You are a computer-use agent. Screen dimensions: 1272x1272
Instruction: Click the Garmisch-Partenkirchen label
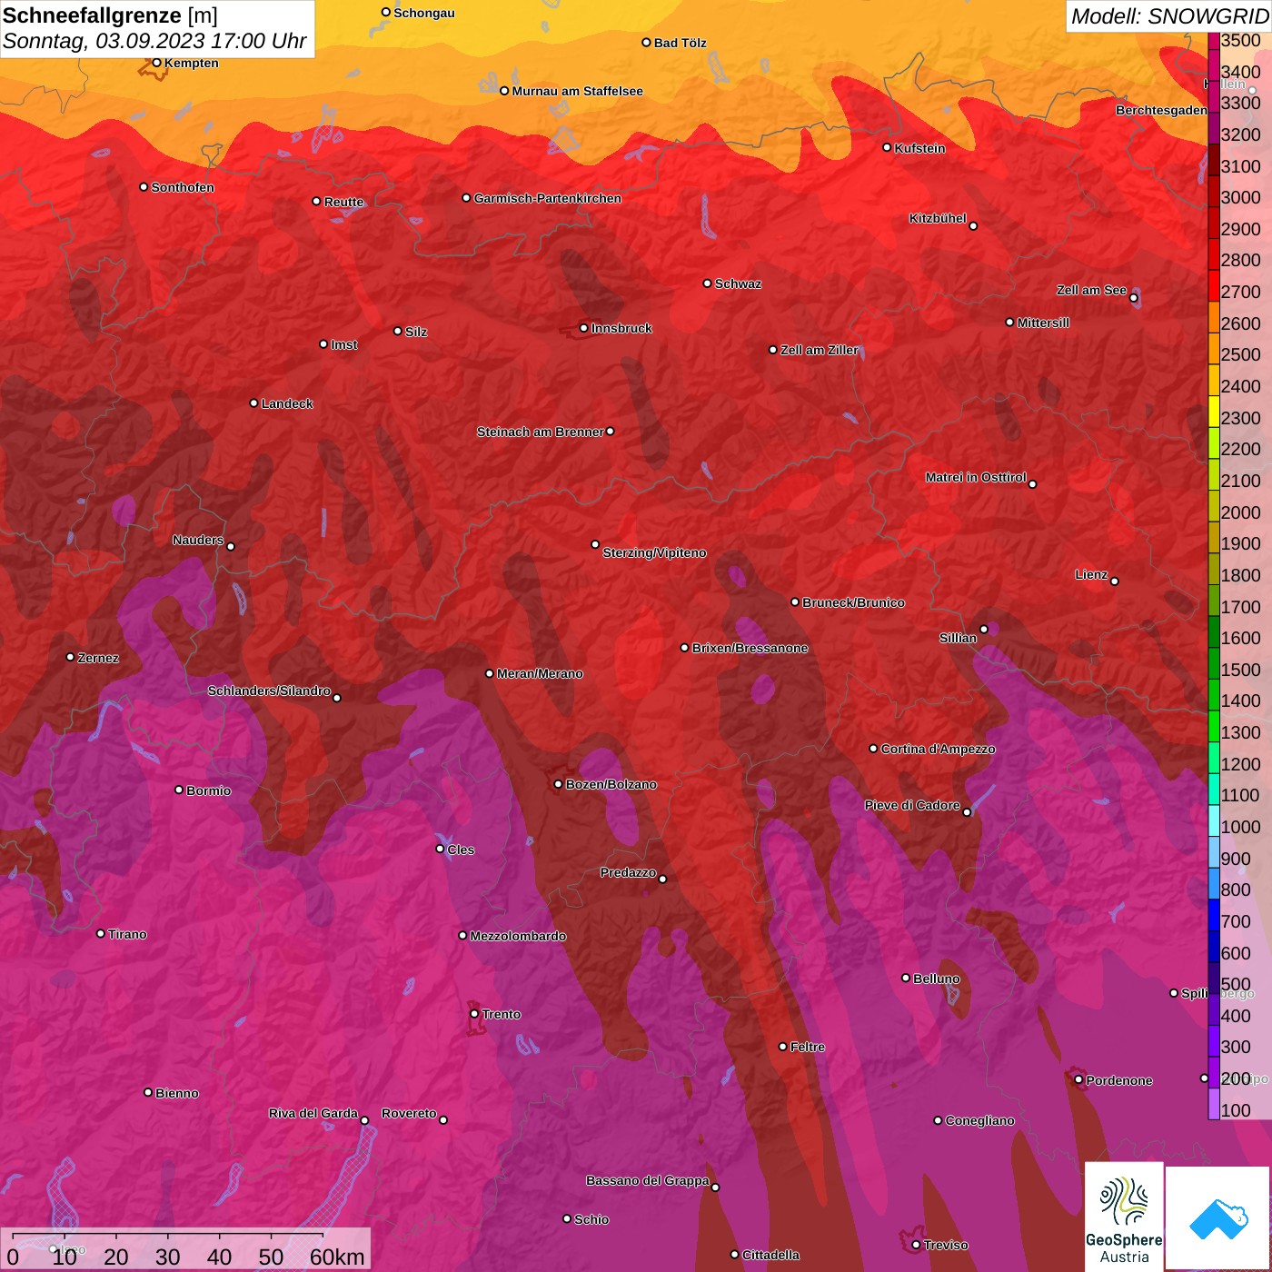pos(548,198)
